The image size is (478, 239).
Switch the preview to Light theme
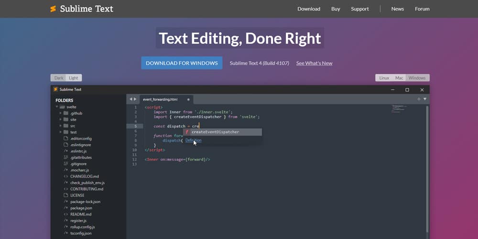[x=74, y=78]
